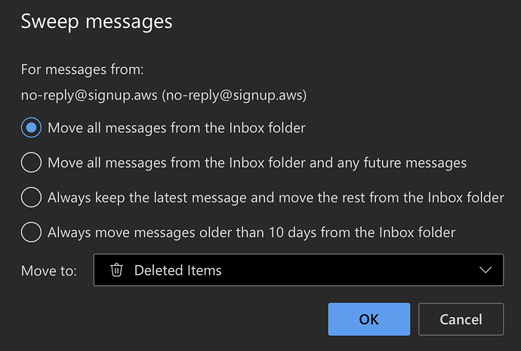Select the Always keep the latest message radio
521x351 pixels.
pyautogui.click(x=31, y=197)
